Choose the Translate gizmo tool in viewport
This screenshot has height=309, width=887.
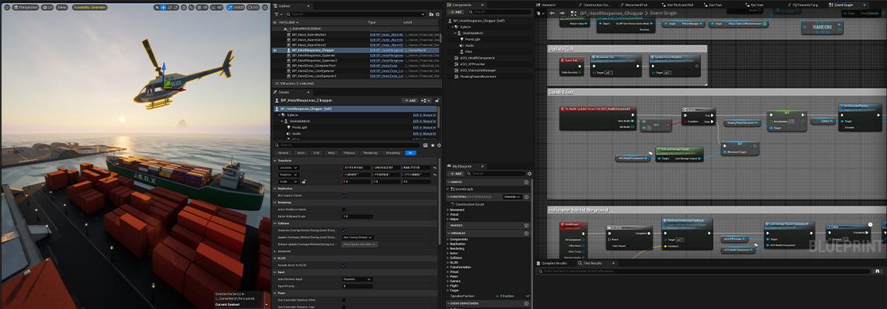(163, 8)
